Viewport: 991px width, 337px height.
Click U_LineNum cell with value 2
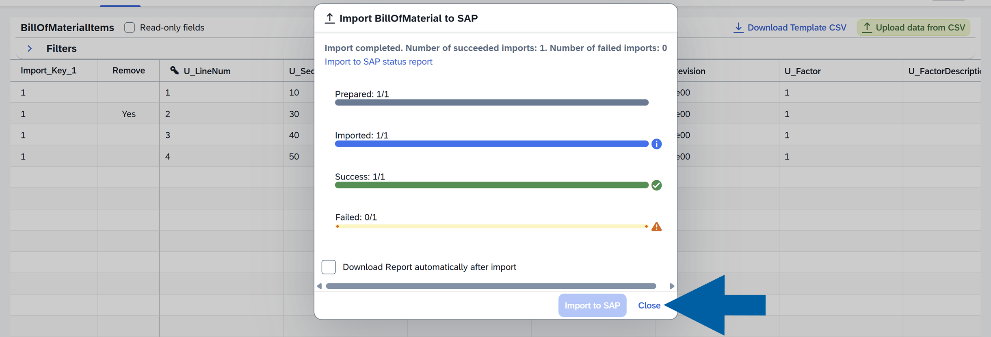pos(221,114)
